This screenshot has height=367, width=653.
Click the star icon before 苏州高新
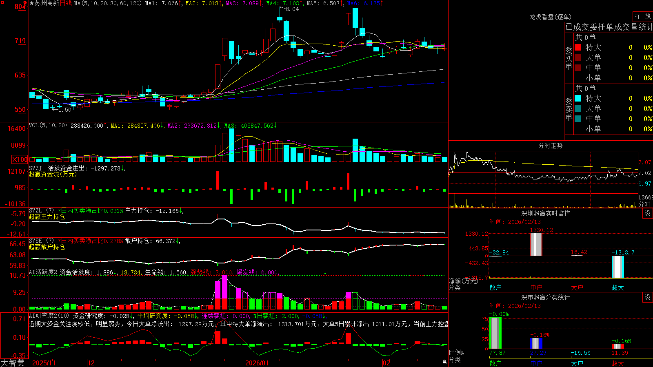pyautogui.click(x=32, y=3)
